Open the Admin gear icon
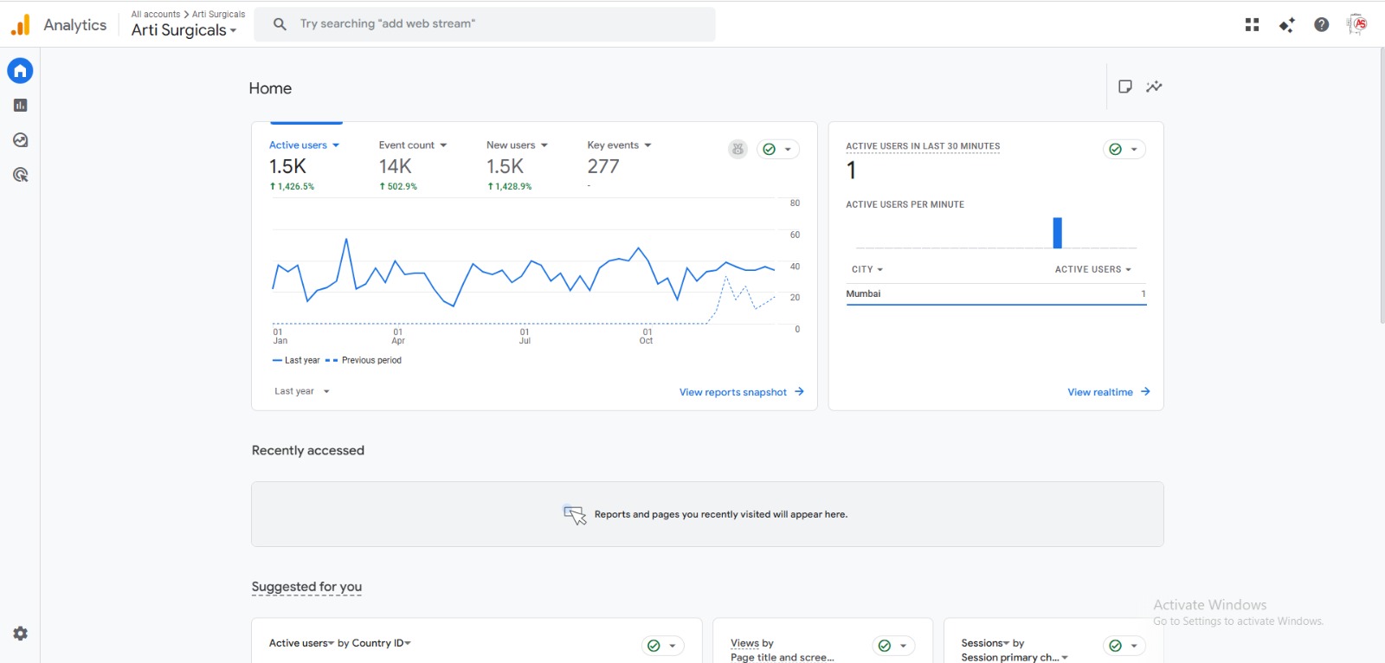 (20, 634)
